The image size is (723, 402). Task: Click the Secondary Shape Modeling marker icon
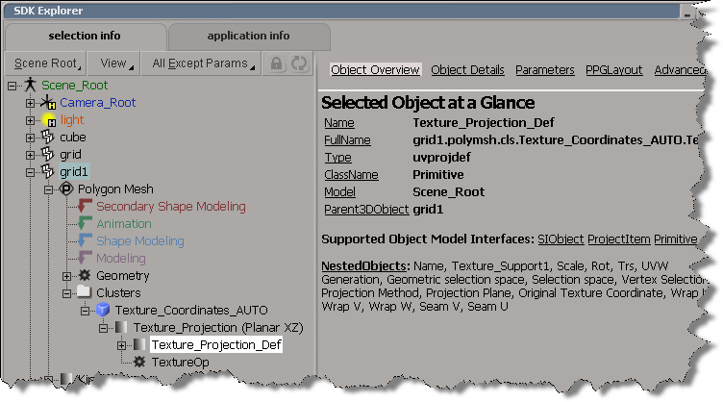tap(85, 207)
